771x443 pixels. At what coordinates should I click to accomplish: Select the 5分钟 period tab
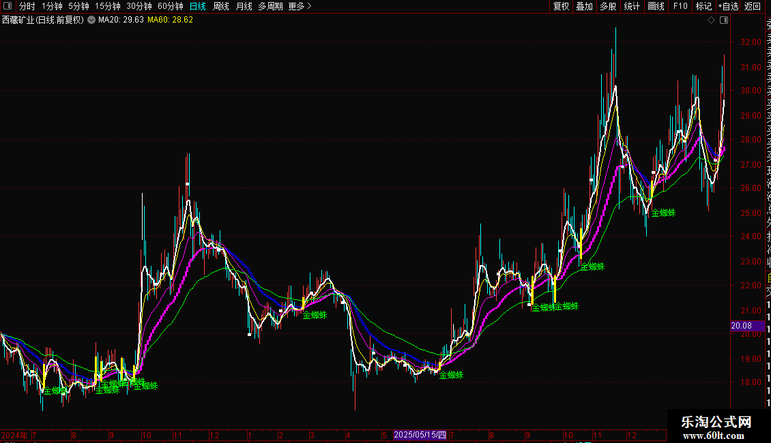click(78, 6)
